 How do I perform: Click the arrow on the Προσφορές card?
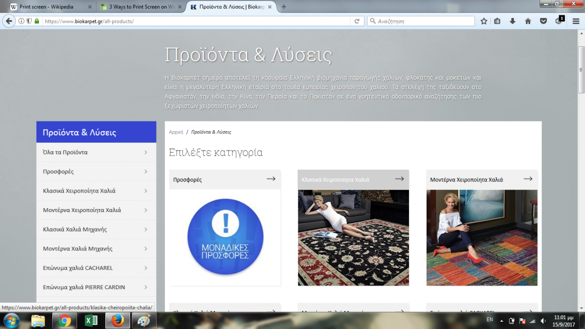(271, 179)
